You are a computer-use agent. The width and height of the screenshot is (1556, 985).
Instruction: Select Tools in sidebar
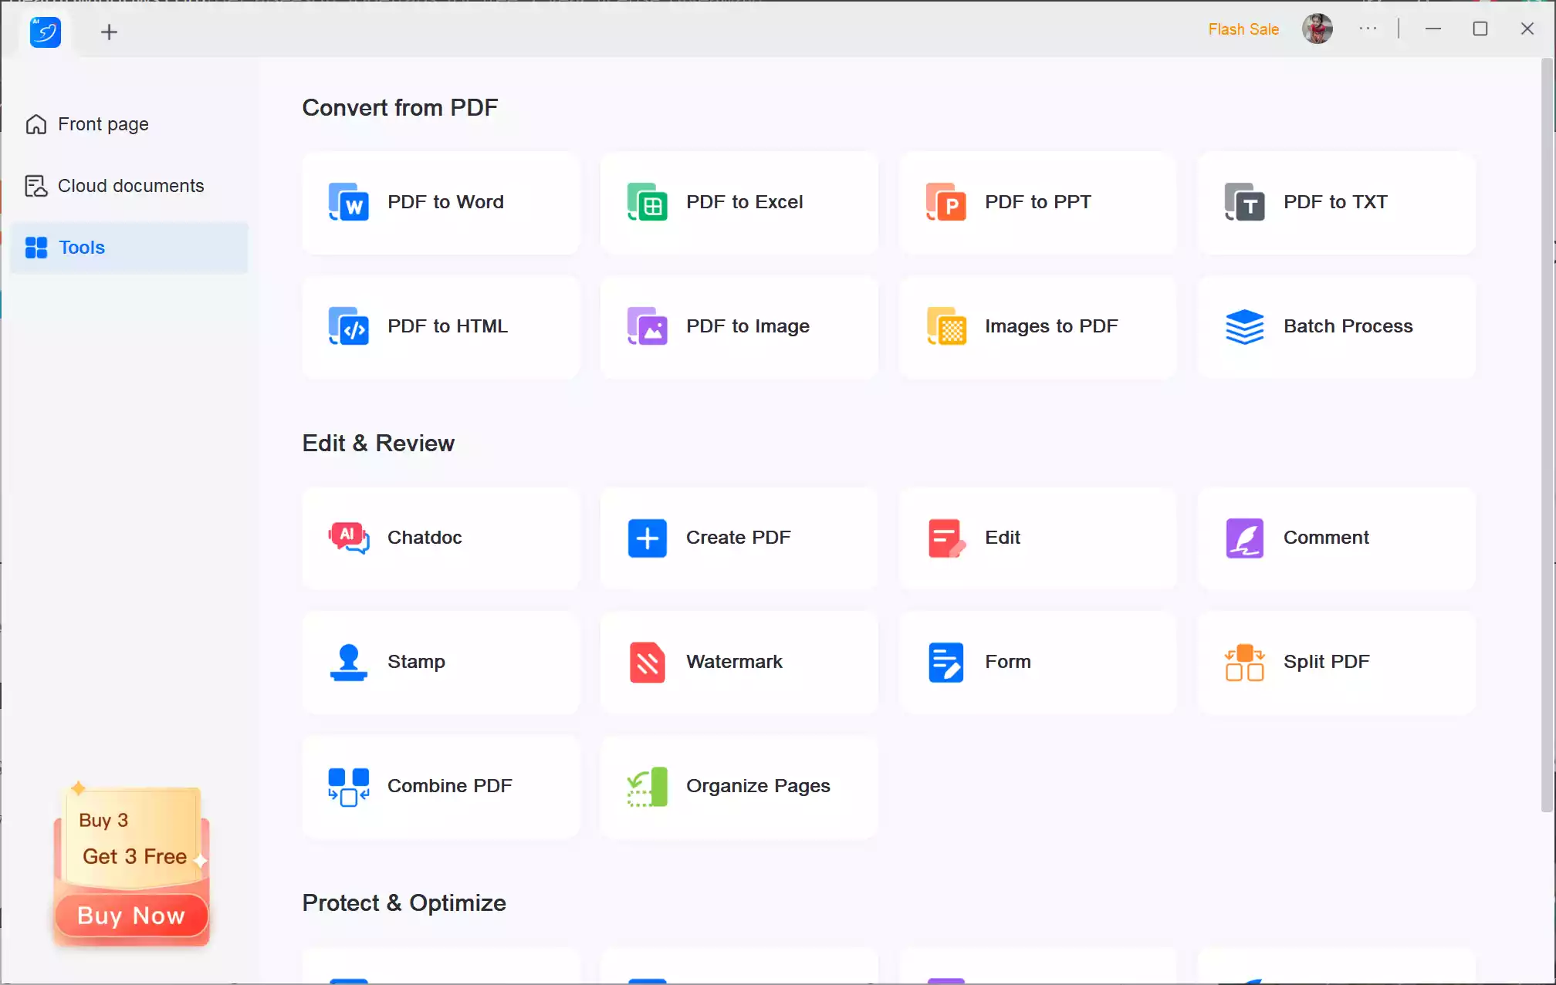[x=128, y=248]
